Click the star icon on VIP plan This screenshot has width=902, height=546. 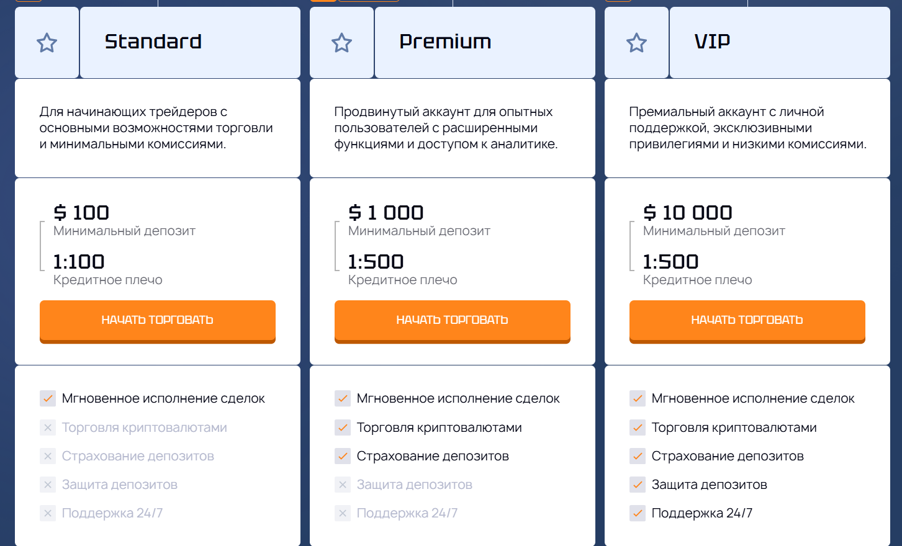point(637,43)
